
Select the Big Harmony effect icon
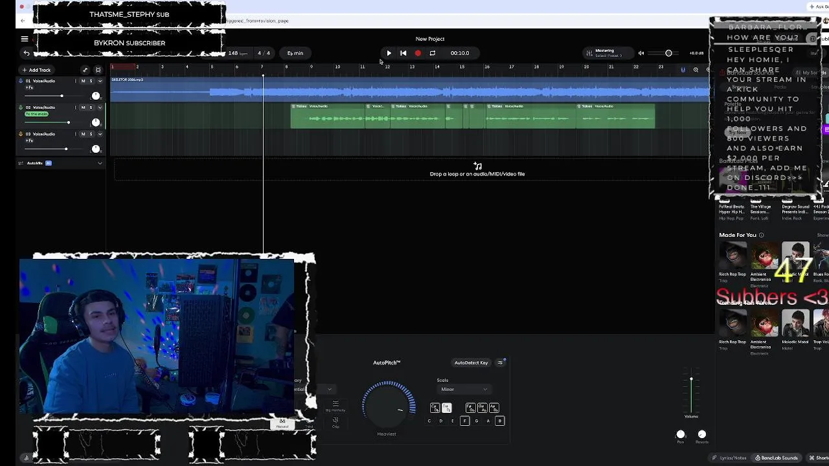[335, 406]
